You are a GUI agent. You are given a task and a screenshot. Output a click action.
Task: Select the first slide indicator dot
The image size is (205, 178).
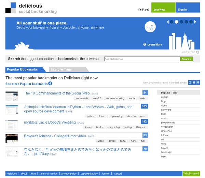click(172, 22)
